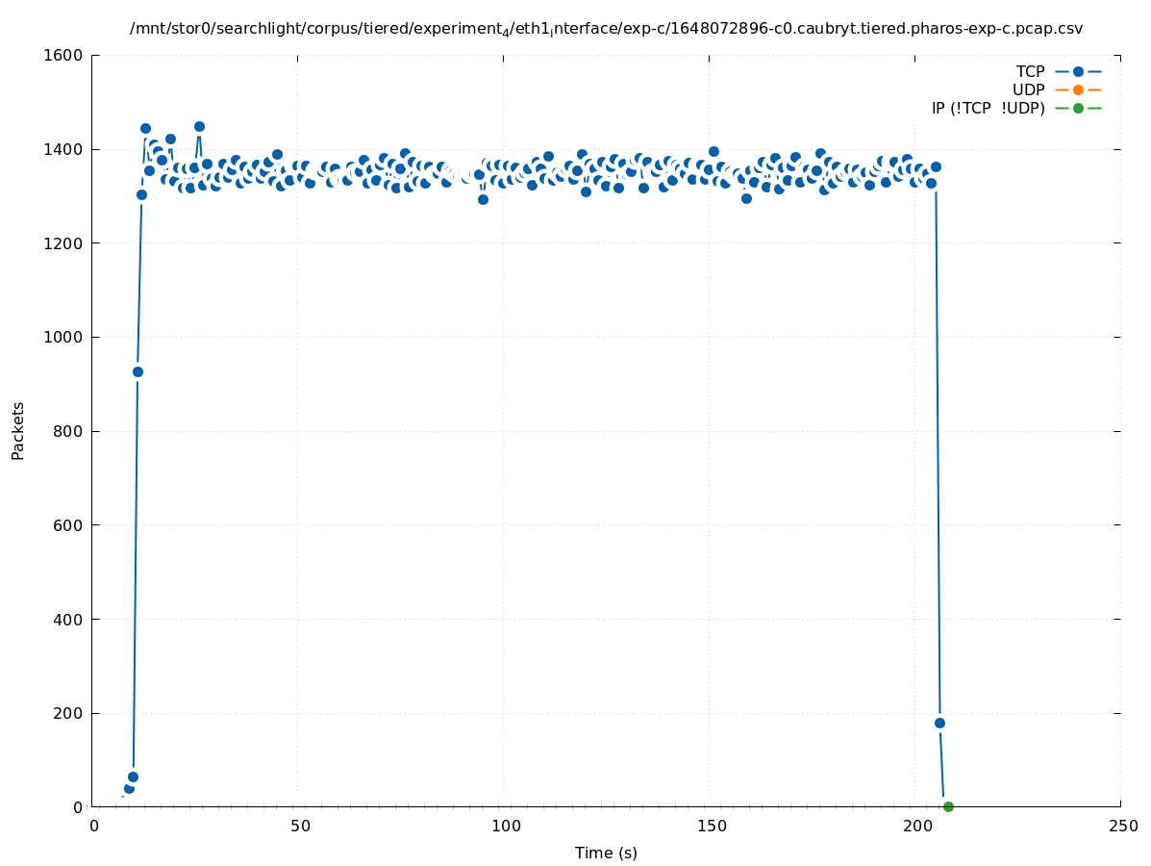Image resolution: width=1151 pixels, height=866 pixels.
Task: Click the TCP legend blue marker
Action: [x=1078, y=72]
